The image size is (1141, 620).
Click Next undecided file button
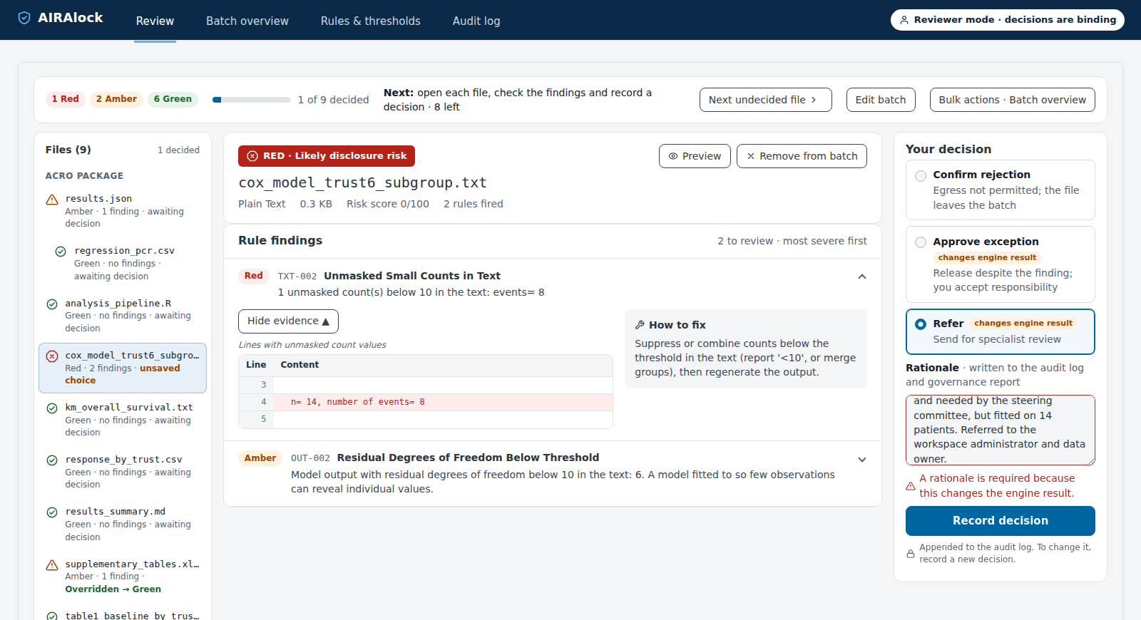[x=765, y=100]
